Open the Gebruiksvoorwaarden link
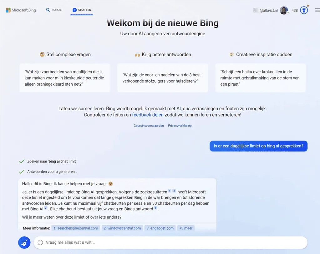 click(149, 126)
